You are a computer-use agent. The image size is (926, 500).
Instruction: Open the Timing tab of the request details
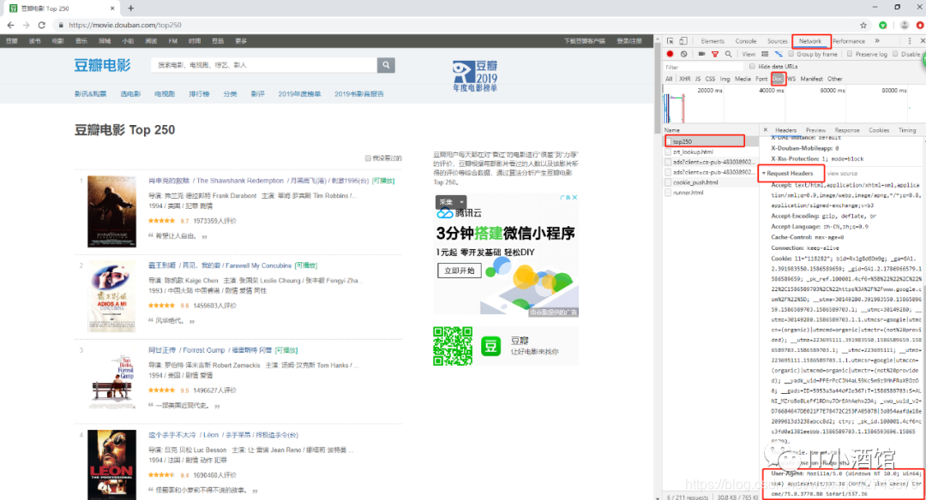point(907,130)
